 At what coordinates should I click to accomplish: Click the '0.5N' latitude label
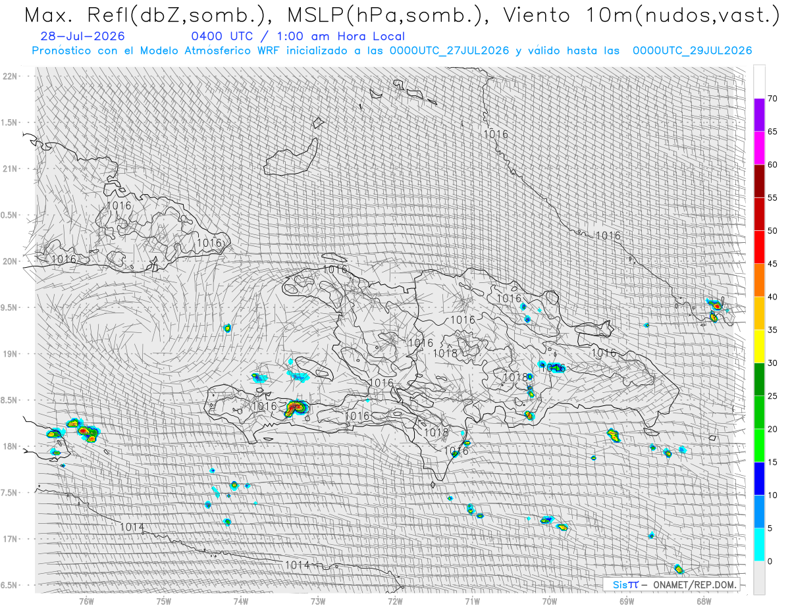coord(9,215)
